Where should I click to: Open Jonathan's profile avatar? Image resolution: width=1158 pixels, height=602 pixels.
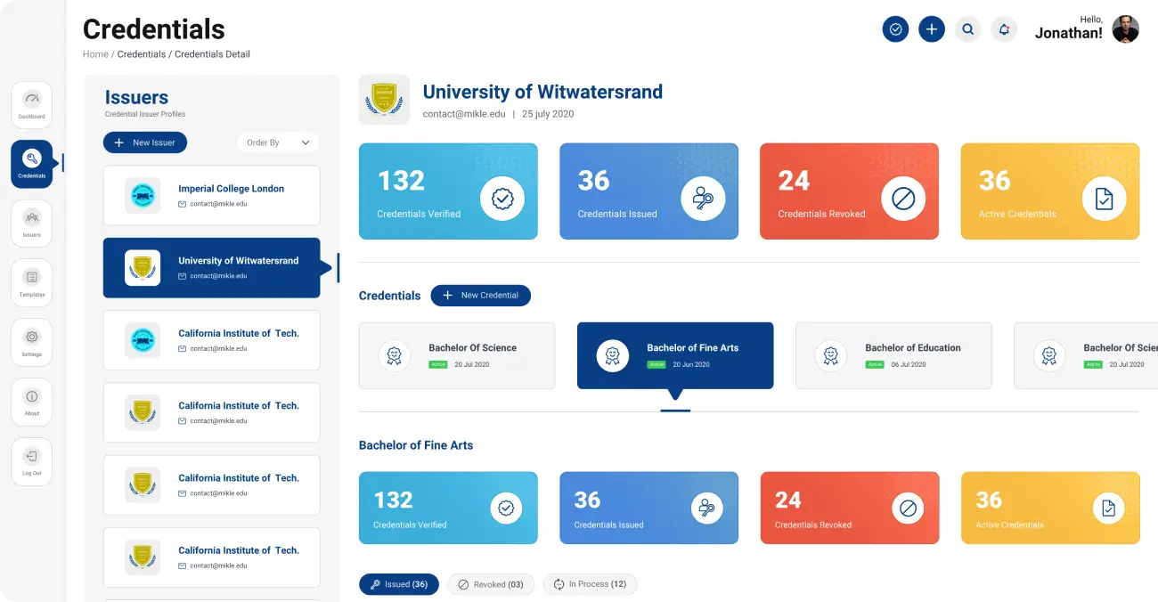pos(1125,29)
